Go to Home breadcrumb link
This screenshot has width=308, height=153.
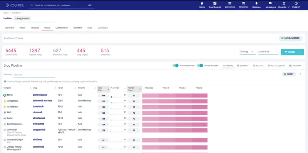6,13
